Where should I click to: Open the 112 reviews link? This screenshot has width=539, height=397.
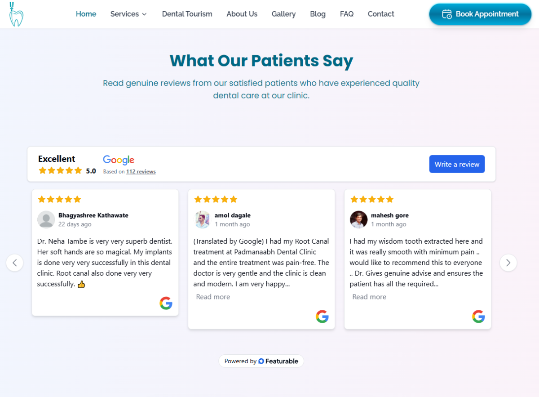point(141,171)
